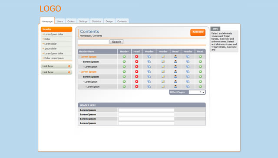Screen dimensions: 278x158
Task: Click the user icon in first table row
Action: point(175,57)
